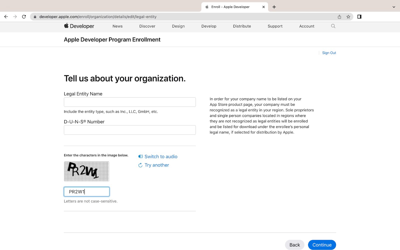Focus the D-U-N-S Number field
This screenshot has height=250, width=400.
(130, 130)
